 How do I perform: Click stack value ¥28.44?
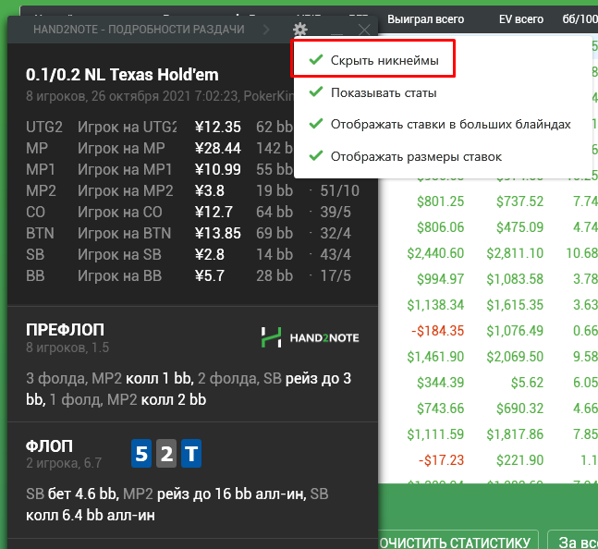point(218,148)
